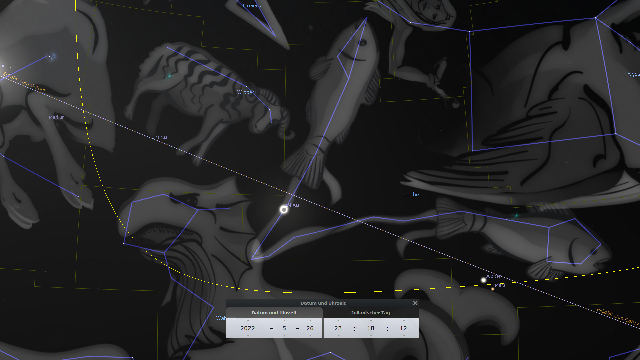Select the Datum und Uhrzeit tab

click(274, 313)
